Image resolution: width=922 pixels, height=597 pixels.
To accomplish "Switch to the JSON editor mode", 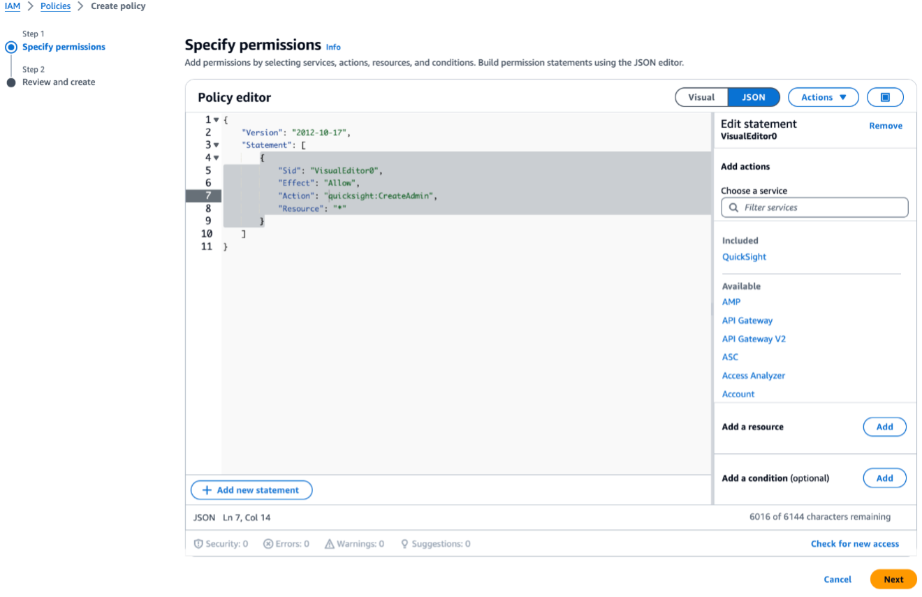I will [753, 97].
